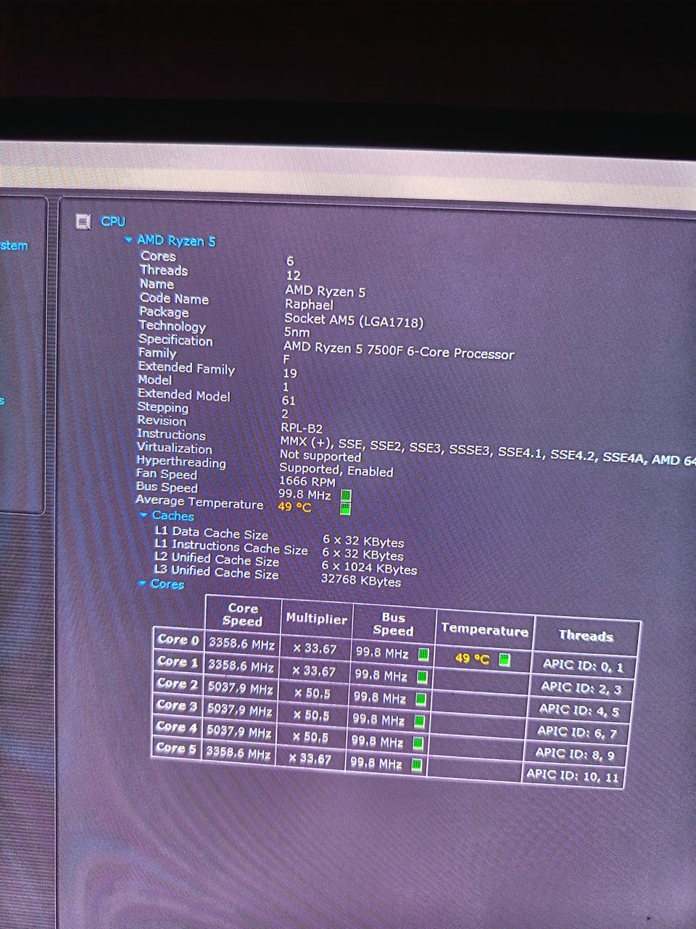Click the CPU chip icon beside the CPU heading
This screenshot has width=696, height=929.
click(x=84, y=221)
